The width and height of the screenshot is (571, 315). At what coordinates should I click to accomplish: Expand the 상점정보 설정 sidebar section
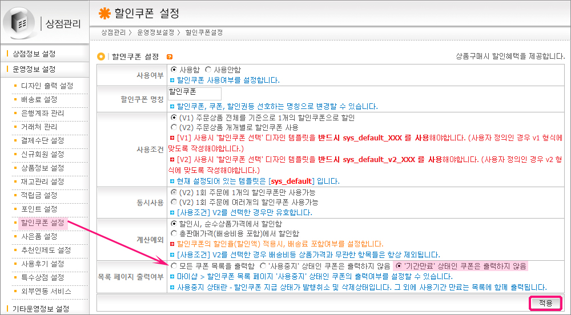(34, 54)
